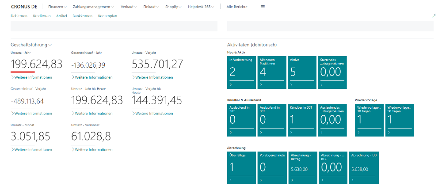Click the chevron on Wiedervorlage 90 Tagen tile
Viewport: 442px width, 190px height.
388,132
